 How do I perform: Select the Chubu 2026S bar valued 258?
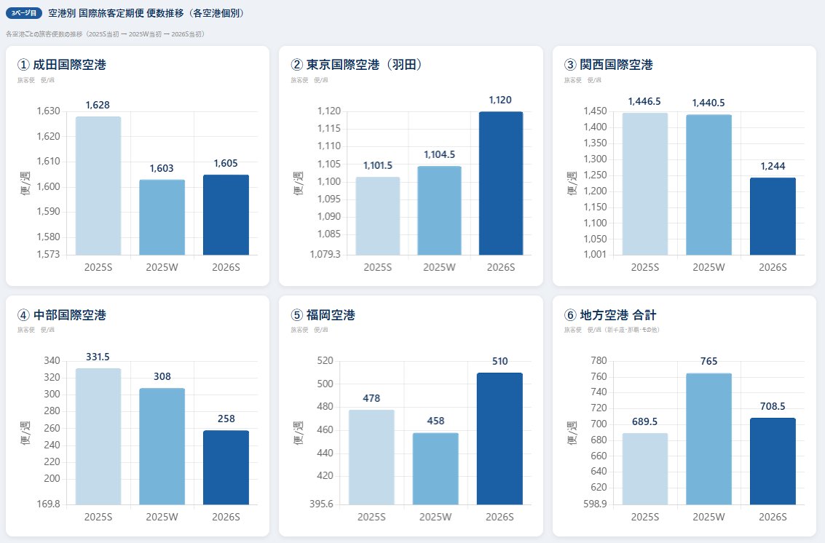[x=226, y=468]
